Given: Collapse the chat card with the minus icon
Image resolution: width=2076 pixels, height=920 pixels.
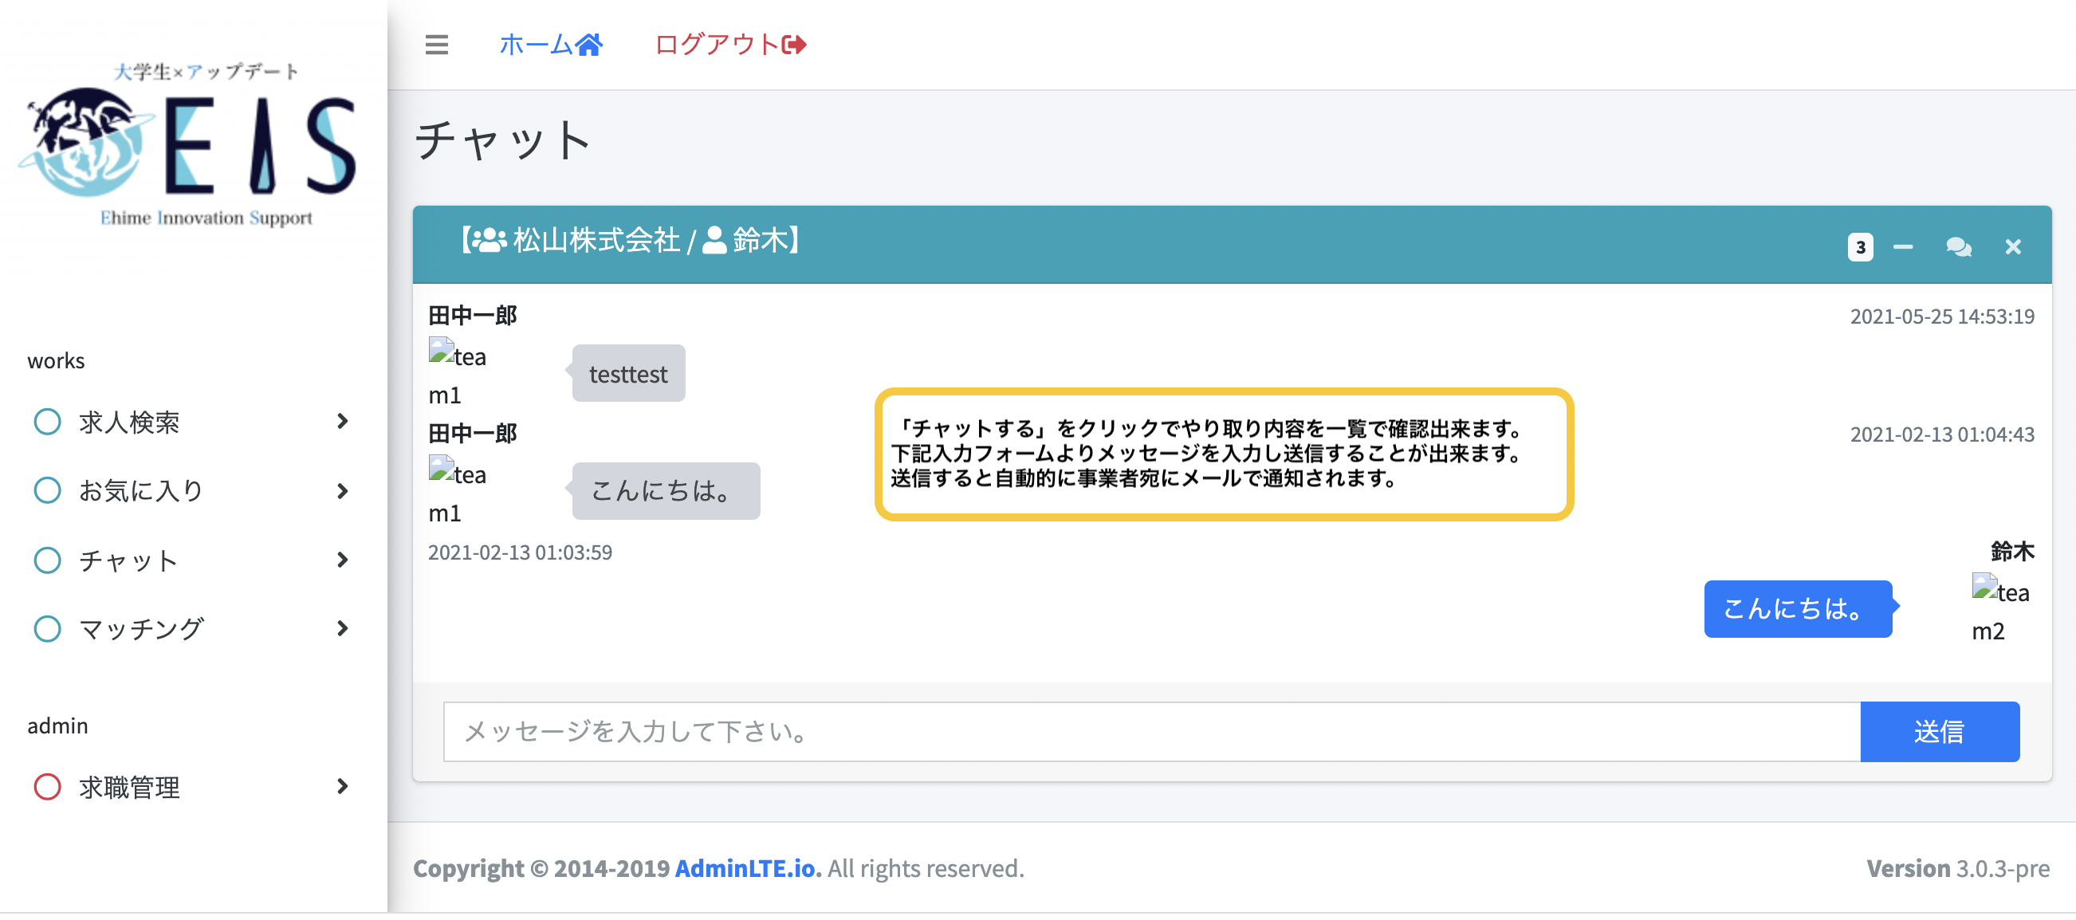Looking at the screenshot, I should click(x=1904, y=246).
